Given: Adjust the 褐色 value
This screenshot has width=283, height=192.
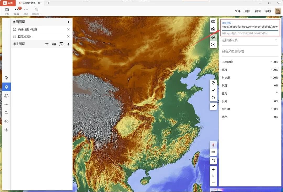Looking at the screenshot, I should pyautogui.click(x=276, y=117).
